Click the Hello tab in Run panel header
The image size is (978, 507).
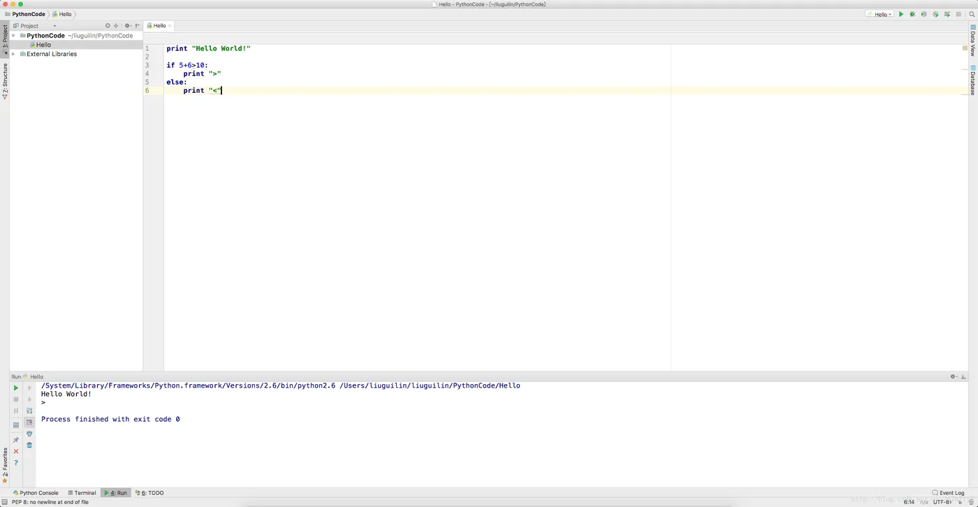pyautogui.click(x=34, y=376)
